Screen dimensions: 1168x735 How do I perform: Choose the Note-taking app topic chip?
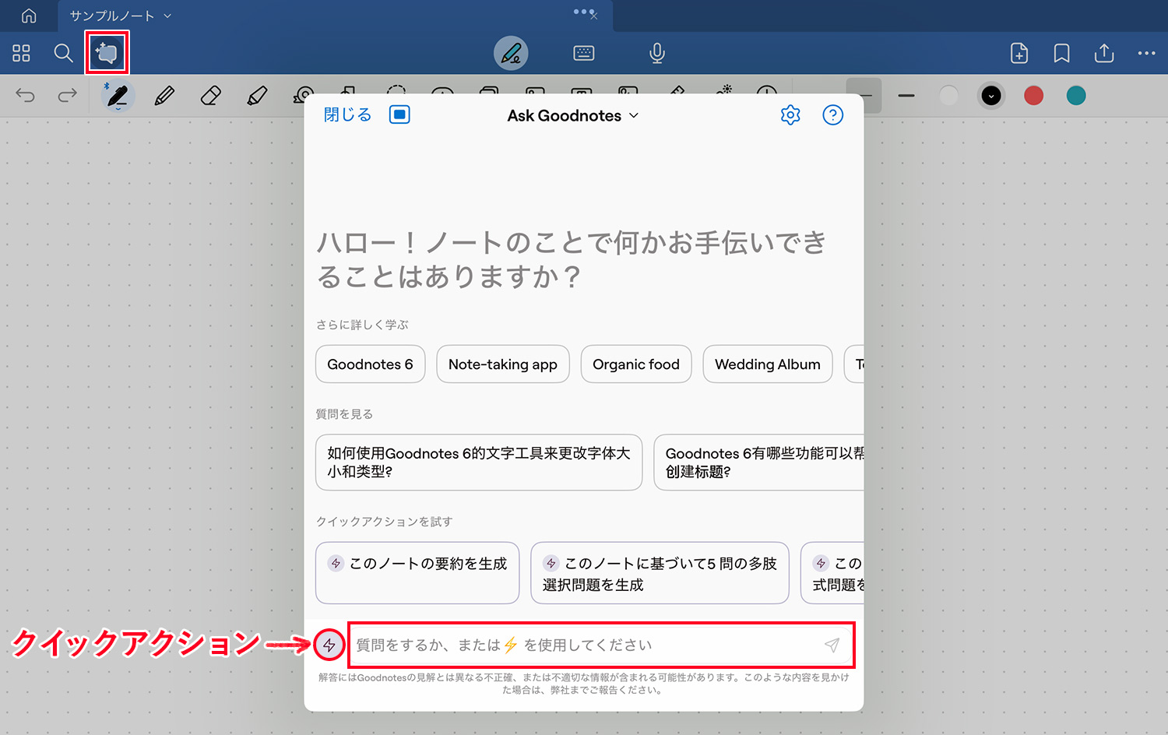tap(503, 364)
